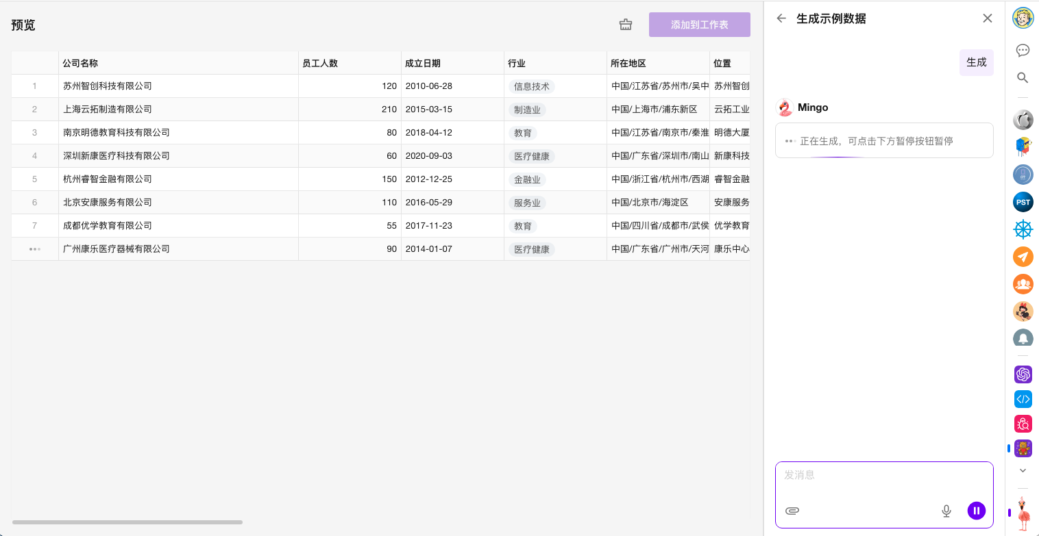Click the search magnifier in sidebar

coord(1023,77)
